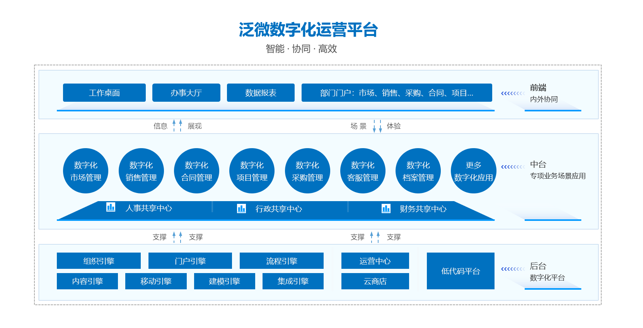
Task: Click the chevron arrows next to 后台
Action: (513, 269)
